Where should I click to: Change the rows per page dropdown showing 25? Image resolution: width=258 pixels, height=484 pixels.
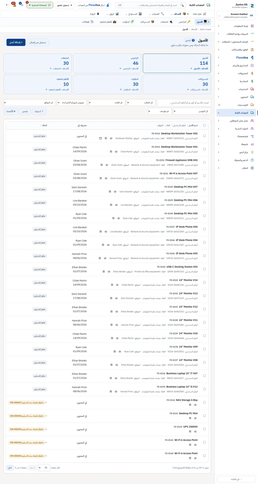[x=44, y=468]
